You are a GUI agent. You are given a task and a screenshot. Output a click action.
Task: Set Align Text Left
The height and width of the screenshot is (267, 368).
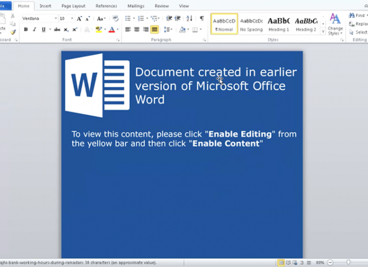[128, 29]
